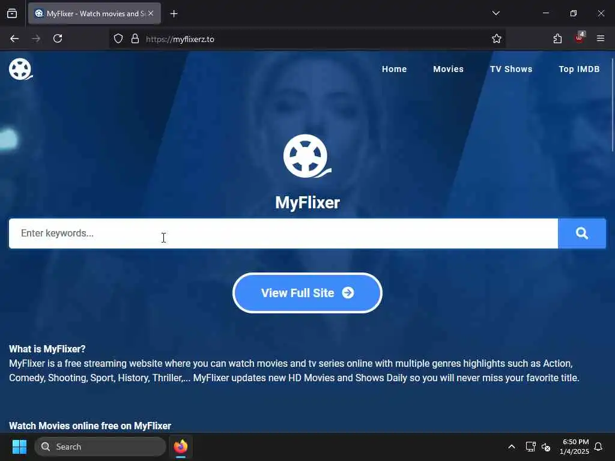Viewport: 615px width, 461px height.
Task: Click 'Watch Movies online free on MyFlixer' heading
Action: click(90, 426)
